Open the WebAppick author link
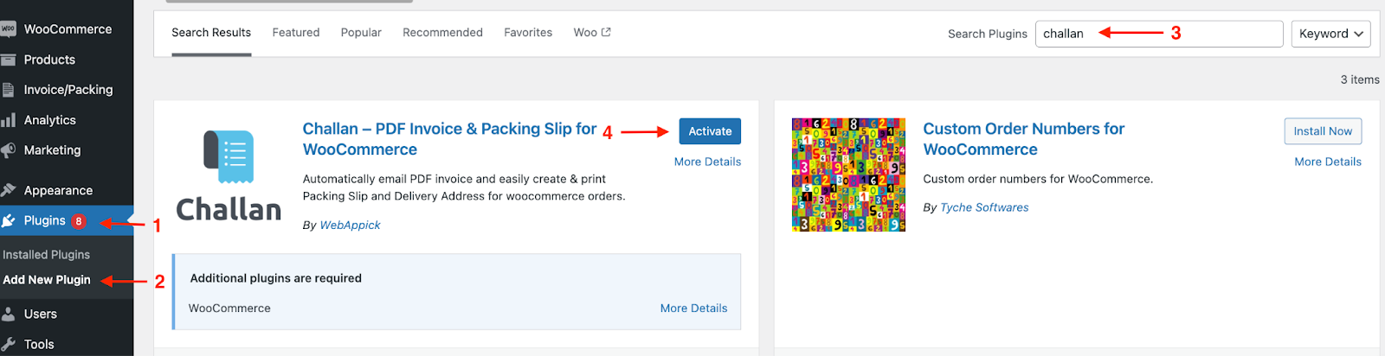Image resolution: width=1385 pixels, height=356 pixels. 350,225
